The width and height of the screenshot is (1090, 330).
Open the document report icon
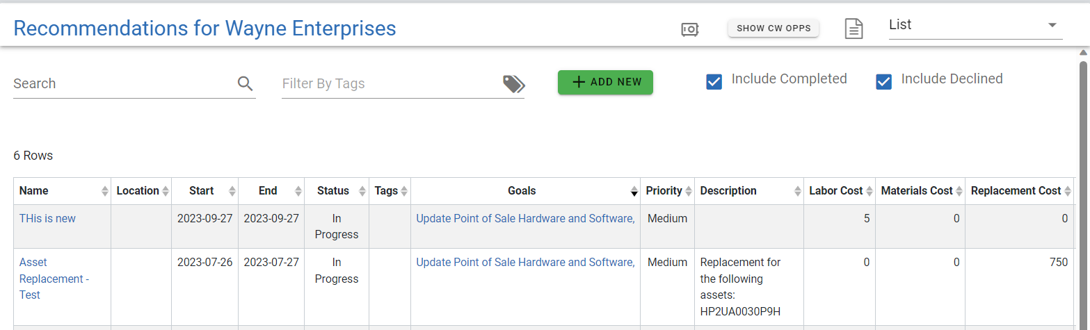tap(853, 28)
